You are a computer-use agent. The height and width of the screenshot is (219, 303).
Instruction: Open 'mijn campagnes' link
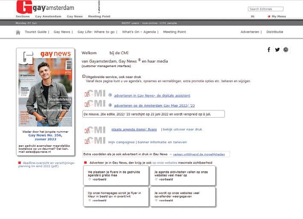[x=121, y=142]
